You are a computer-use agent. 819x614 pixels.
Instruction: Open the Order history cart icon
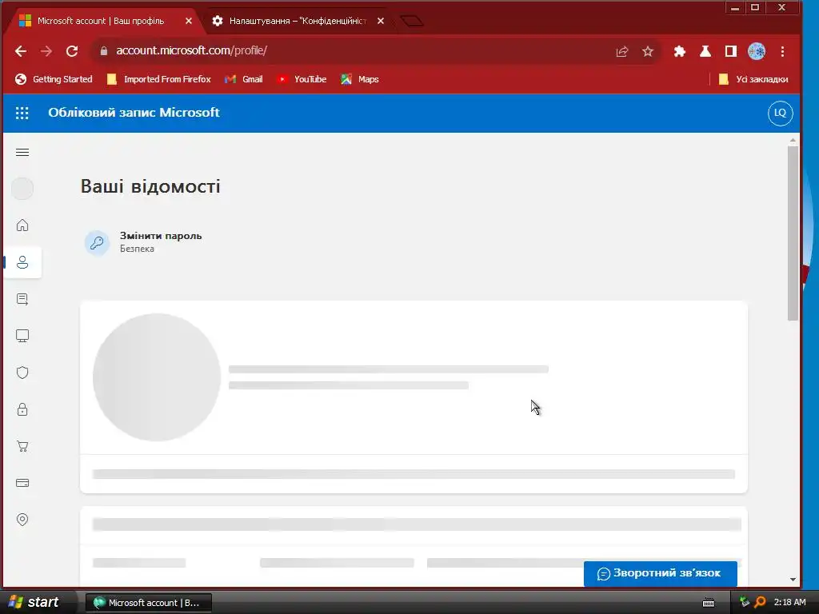pos(22,446)
